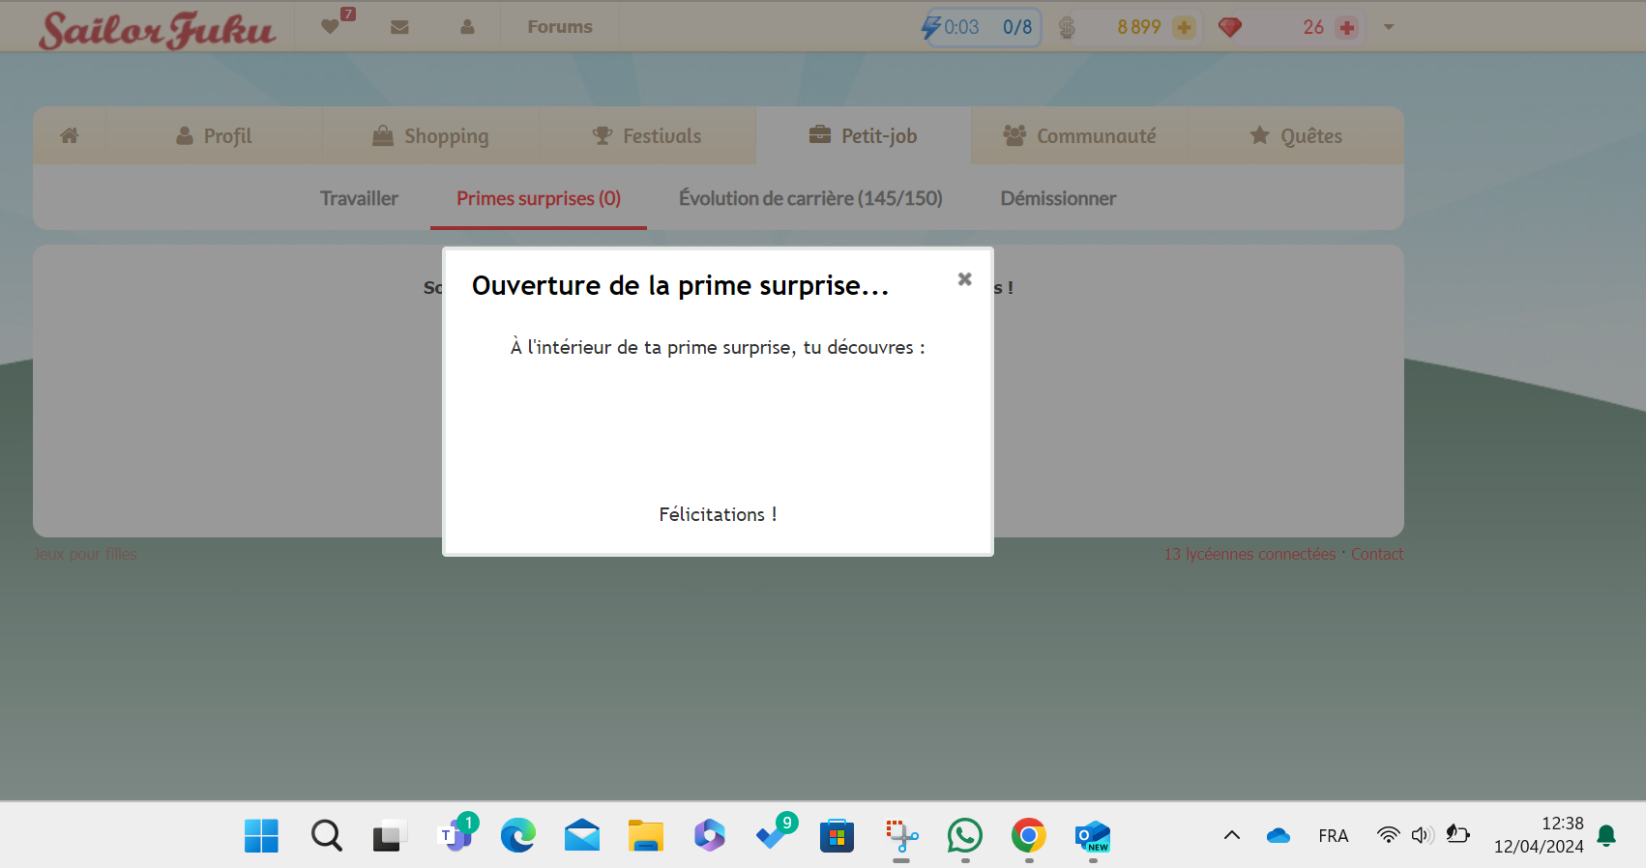Open the Festivals tab

pos(647,136)
